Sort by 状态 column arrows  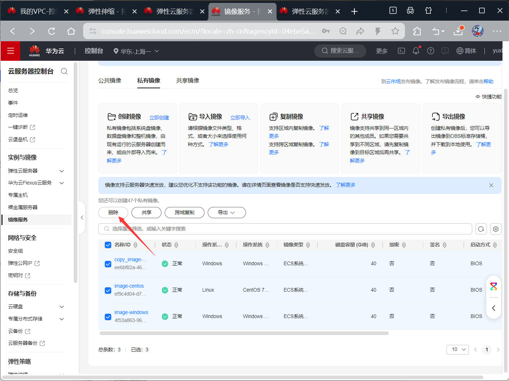coord(176,245)
